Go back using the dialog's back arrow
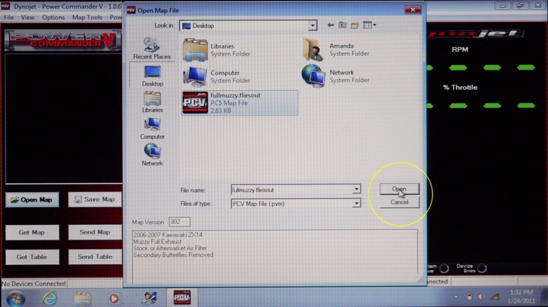The height and width of the screenshot is (307, 548). click(331, 25)
